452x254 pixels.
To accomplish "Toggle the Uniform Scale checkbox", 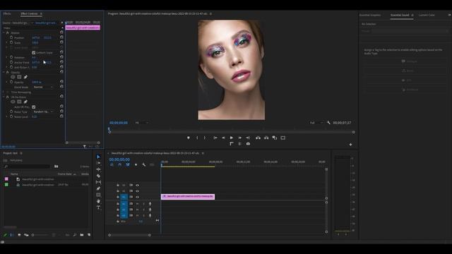I will [33, 53].
